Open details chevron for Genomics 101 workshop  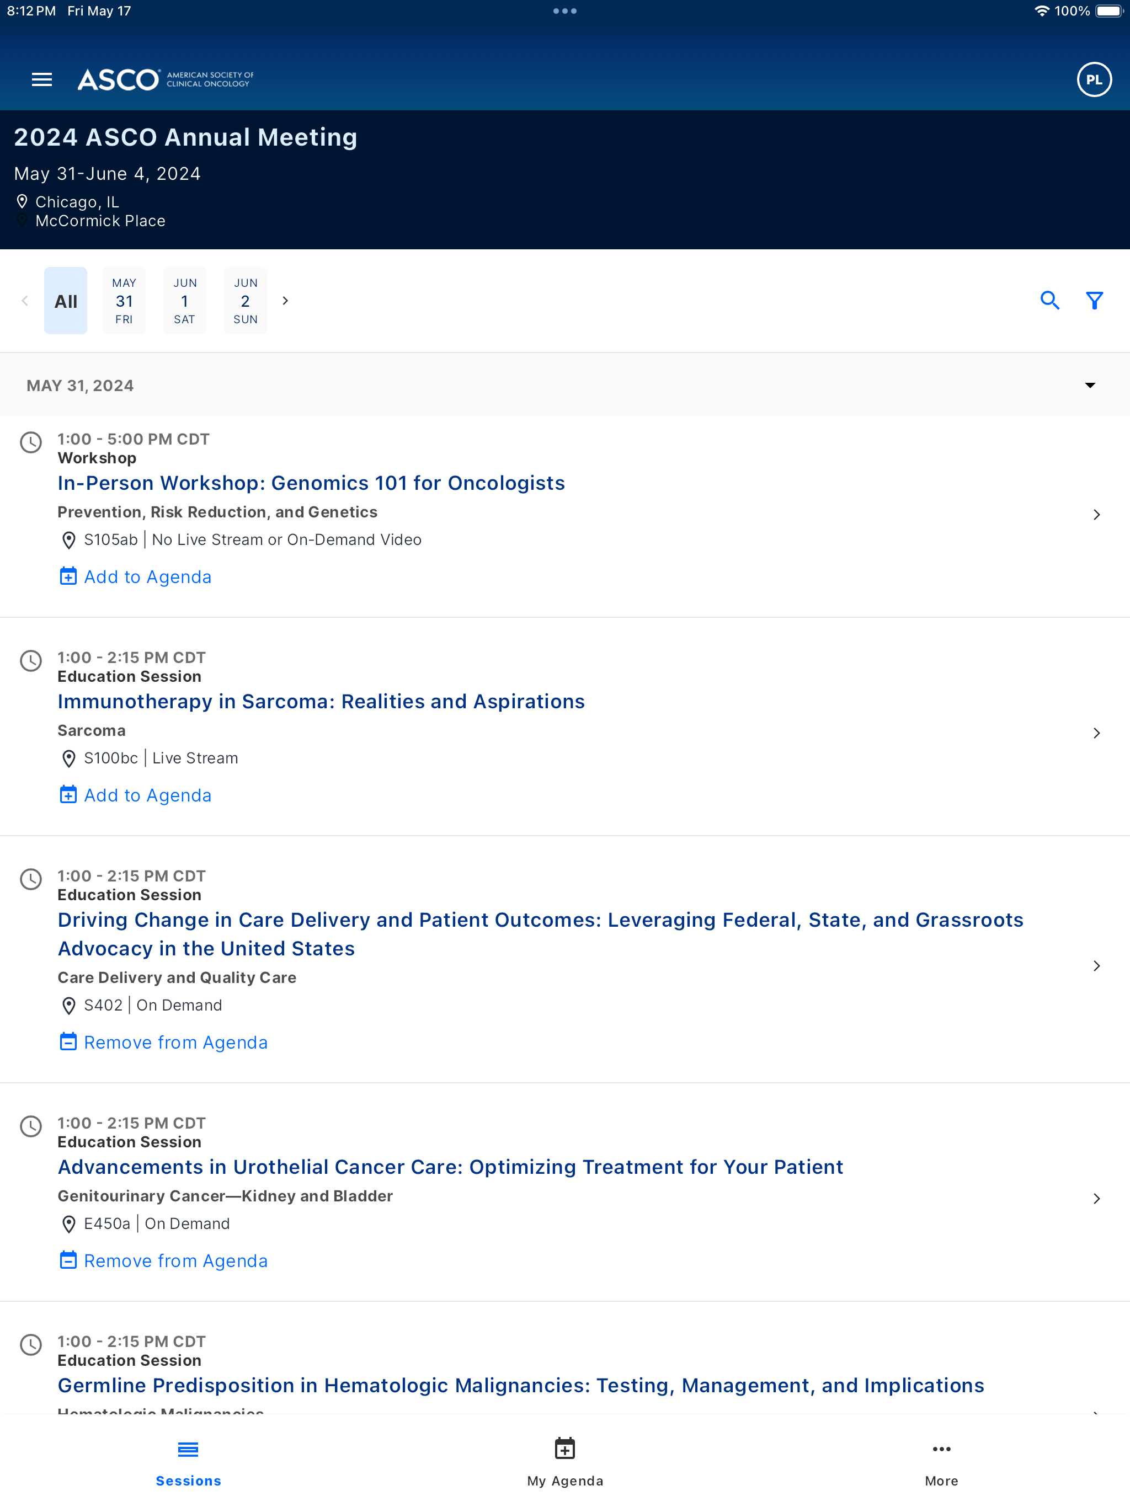(1096, 515)
